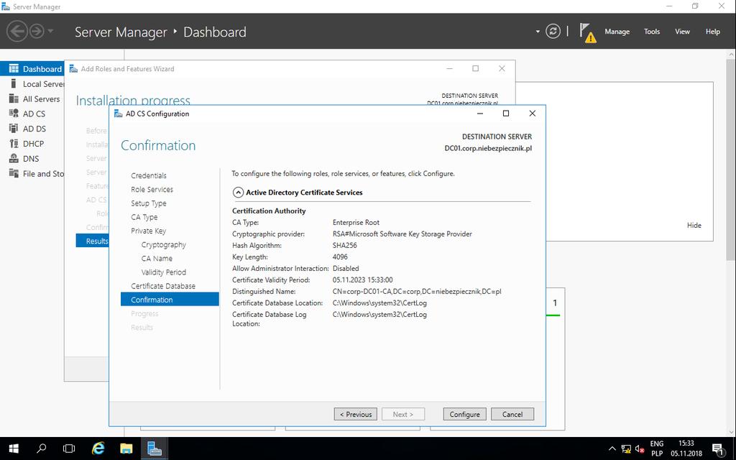
Task: Click the DC01.corp.niebezpiecznik.pl destination server name
Action: (488, 148)
